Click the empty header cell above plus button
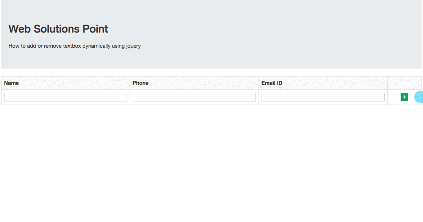Viewport: 423px width, 222px height. pyautogui.click(x=404, y=83)
